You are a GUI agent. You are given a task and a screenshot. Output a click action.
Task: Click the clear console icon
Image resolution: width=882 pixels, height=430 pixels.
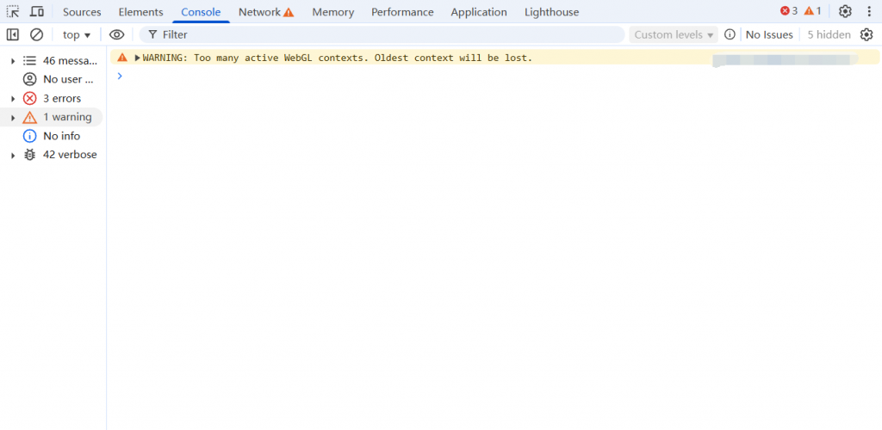(36, 34)
